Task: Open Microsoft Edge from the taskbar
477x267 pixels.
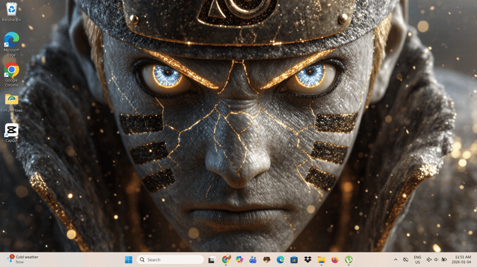Action: point(280,260)
